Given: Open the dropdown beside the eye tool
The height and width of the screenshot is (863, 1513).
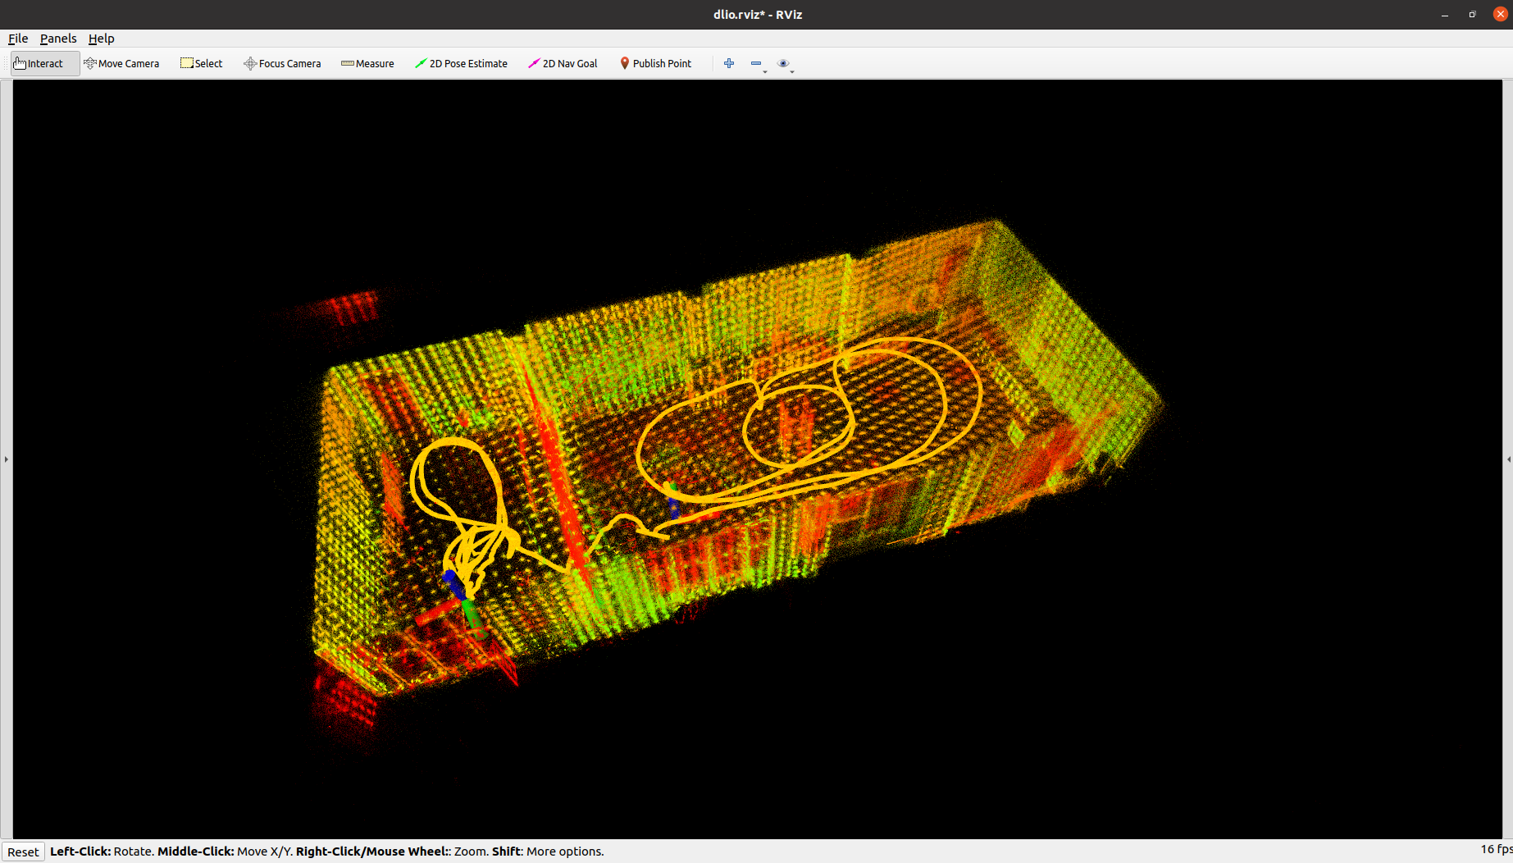Looking at the screenshot, I should 792,71.
